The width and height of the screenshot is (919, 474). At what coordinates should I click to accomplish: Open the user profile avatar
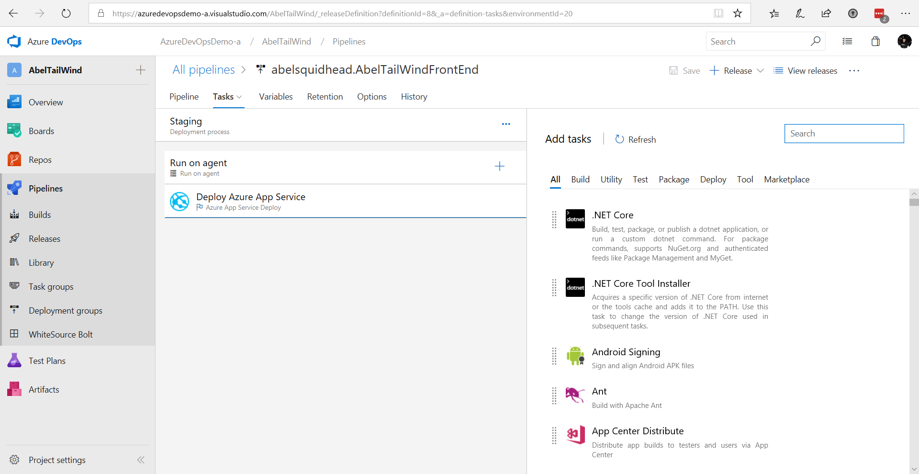904,41
